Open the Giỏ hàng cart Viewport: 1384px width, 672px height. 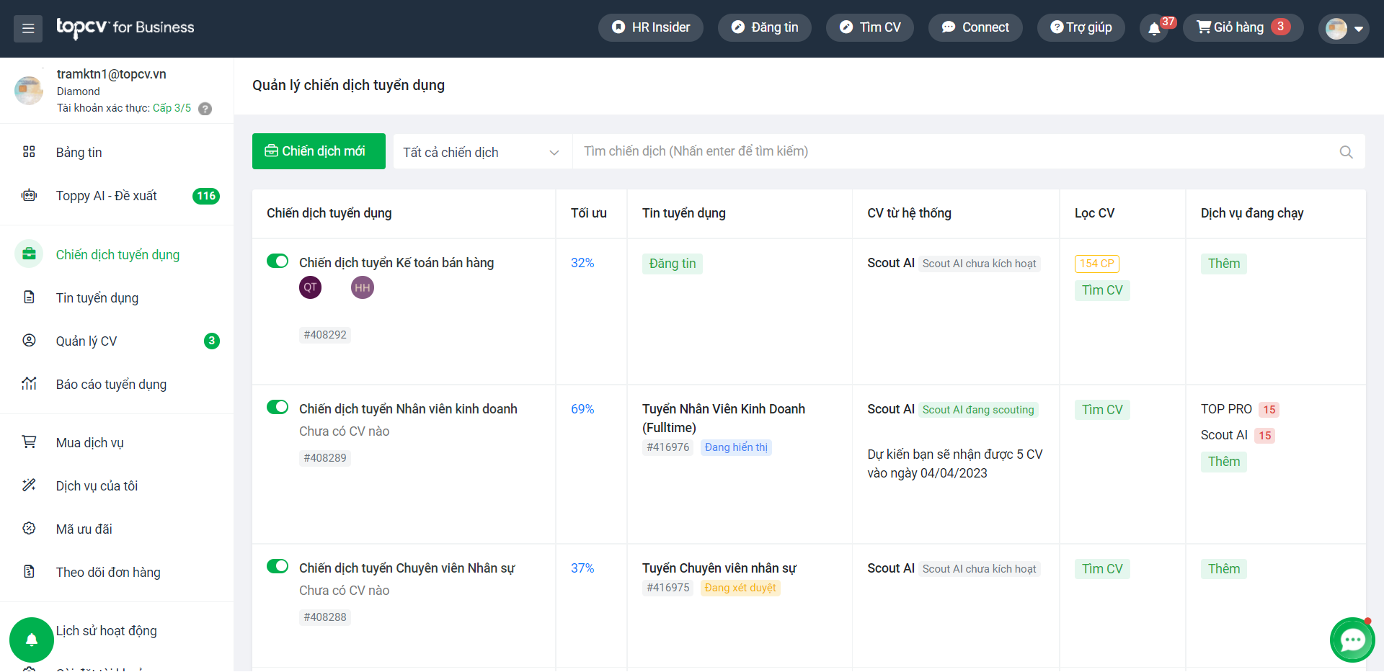(x=1243, y=27)
